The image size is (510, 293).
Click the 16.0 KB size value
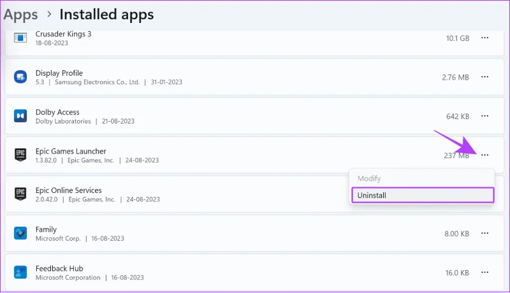457,273
